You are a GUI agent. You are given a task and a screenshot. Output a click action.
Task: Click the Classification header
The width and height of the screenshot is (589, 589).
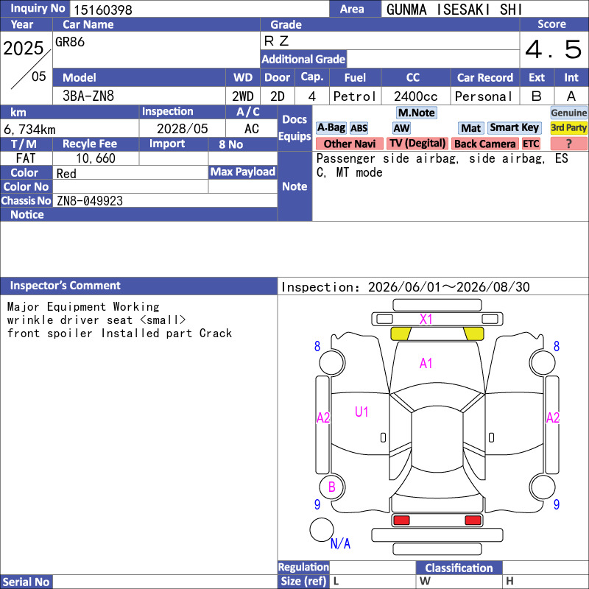[x=459, y=568]
